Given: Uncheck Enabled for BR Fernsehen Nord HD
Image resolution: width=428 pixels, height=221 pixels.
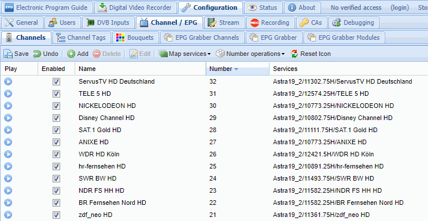Looking at the screenshot, I should click(x=57, y=203).
